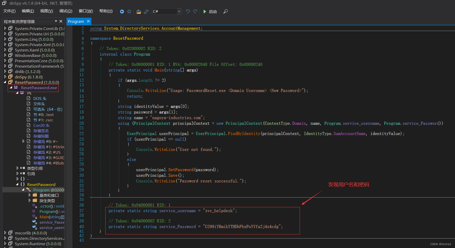This screenshot has height=248, width=455.
Task: Open the 编辑(E) menu
Action: click(x=28, y=11)
